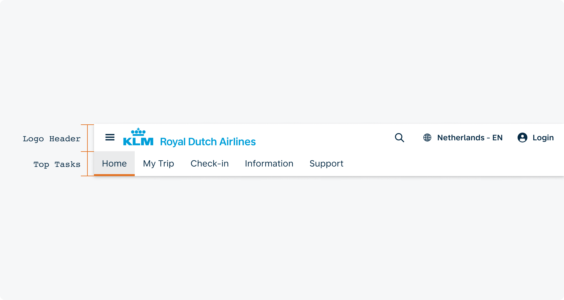Click the user profile avatar icon
This screenshot has height=300, width=564.
point(522,137)
